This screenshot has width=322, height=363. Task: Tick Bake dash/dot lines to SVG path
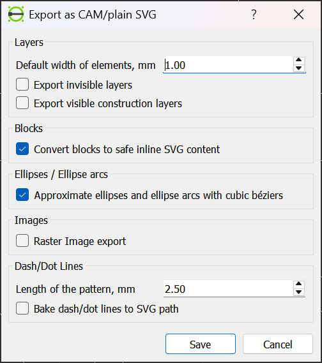point(22,308)
